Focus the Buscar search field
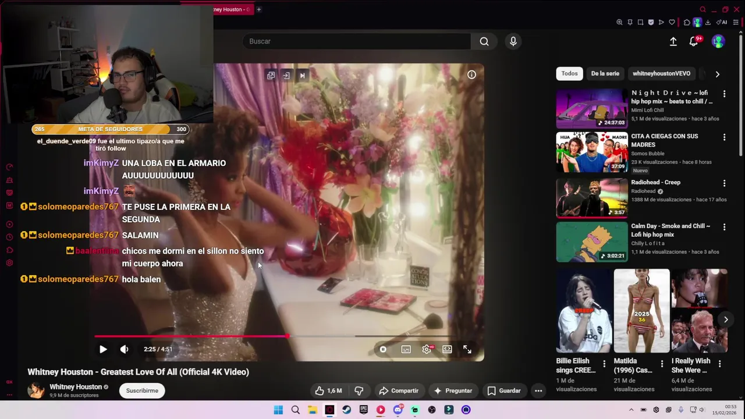This screenshot has width=745, height=419. point(356,41)
